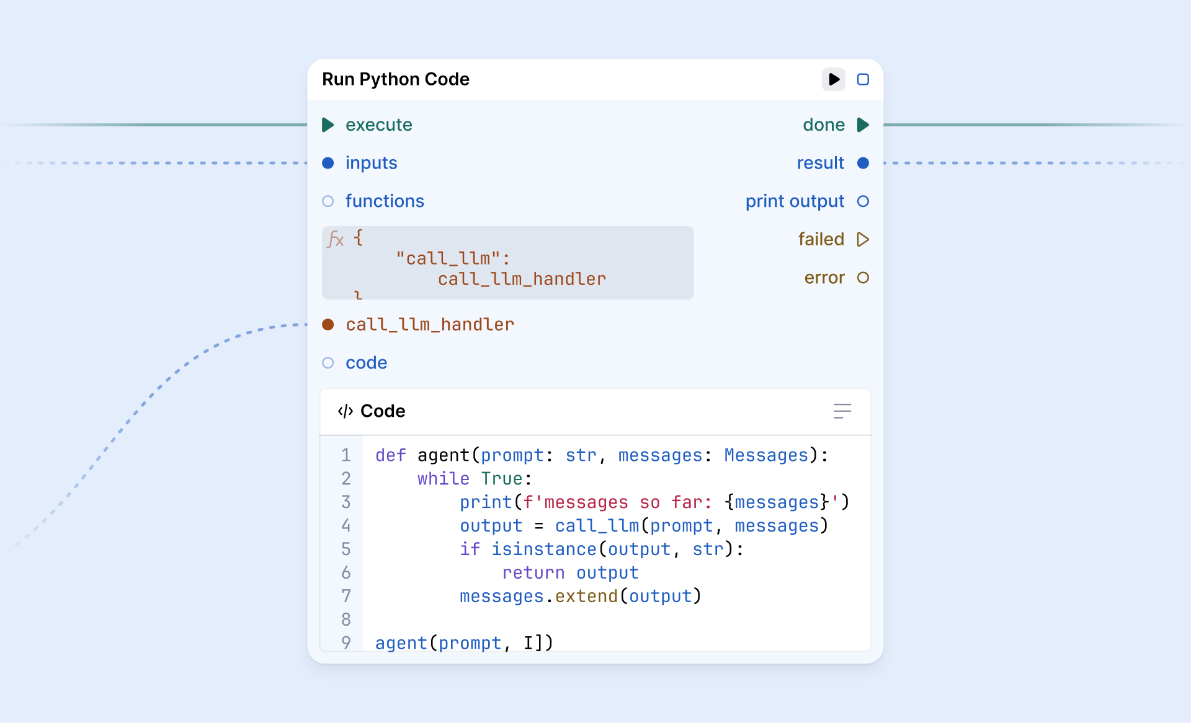1191x723 pixels.
Task: Click the "call_llm": key in functions field
Action: tap(453, 258)
